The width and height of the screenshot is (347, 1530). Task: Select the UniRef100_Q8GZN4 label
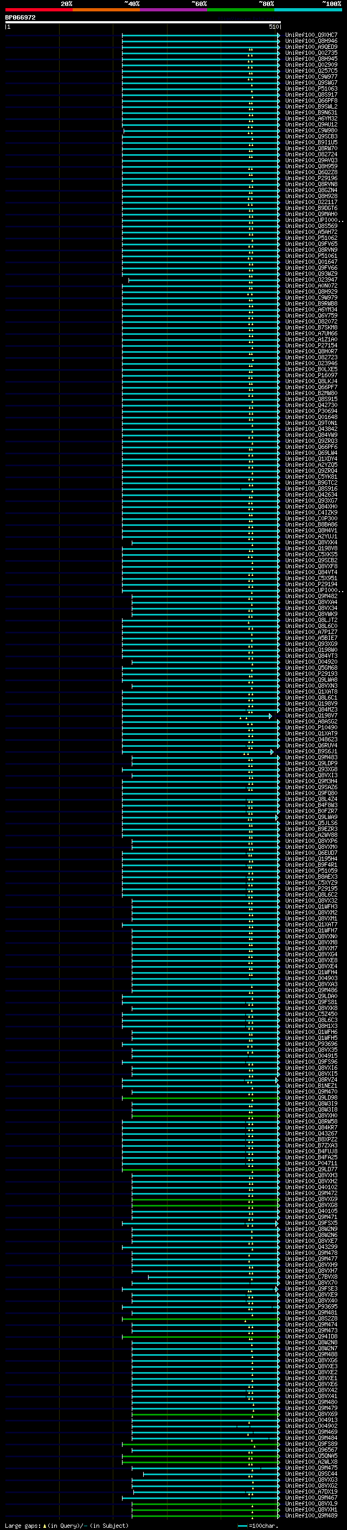pyautogui.click(x=311, y=190)
